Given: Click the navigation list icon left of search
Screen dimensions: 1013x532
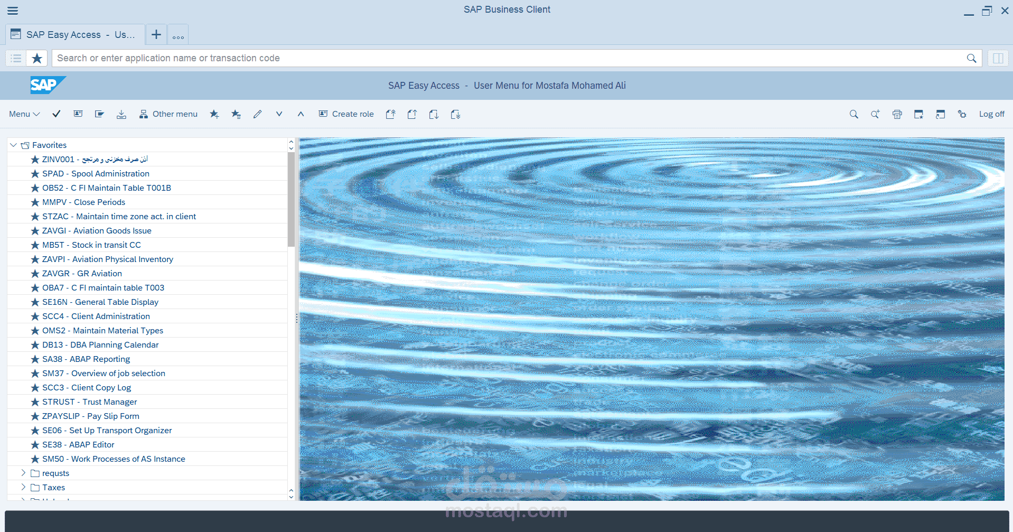Looking at the screenshot, I should coord(16,58).
